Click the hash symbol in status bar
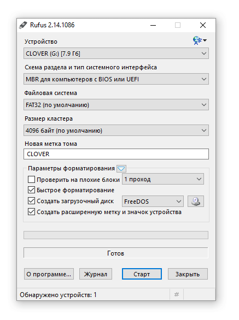Screen dimensions: 239x320 pyautogui.click(x=177, y=294)
